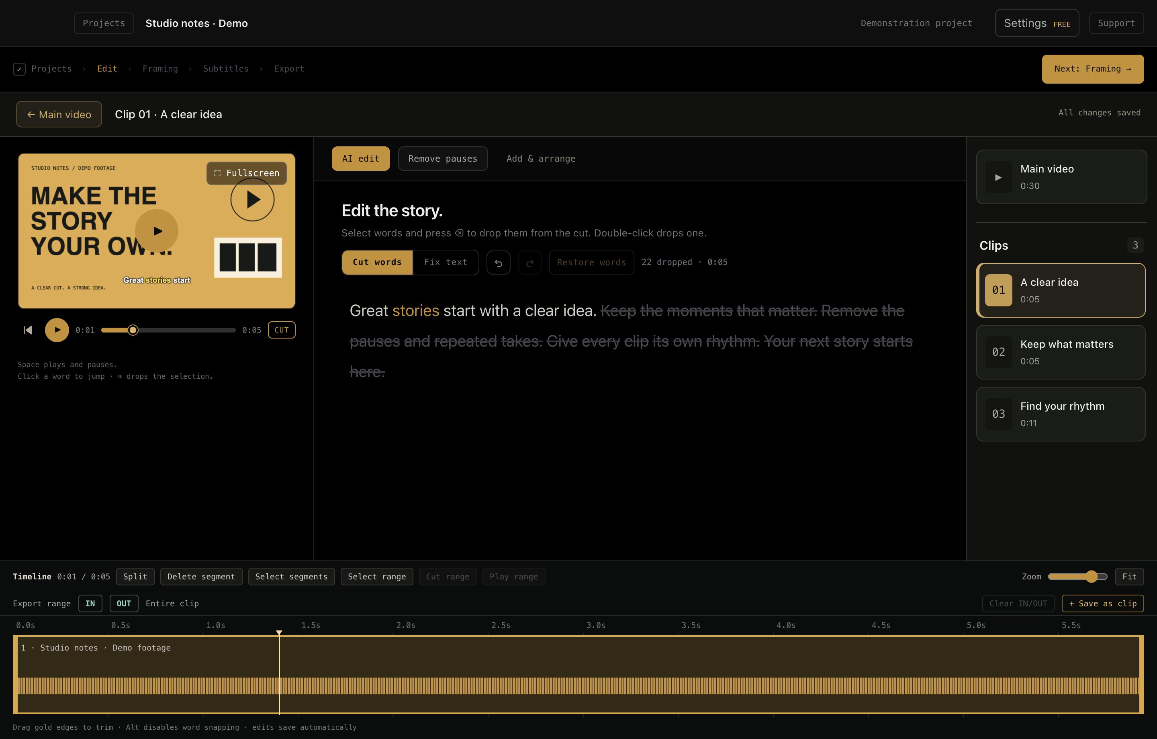The width and height of the screenshot is (1157, 739).
Task: Switch to Cut words mode
Action: click(377, 262)
